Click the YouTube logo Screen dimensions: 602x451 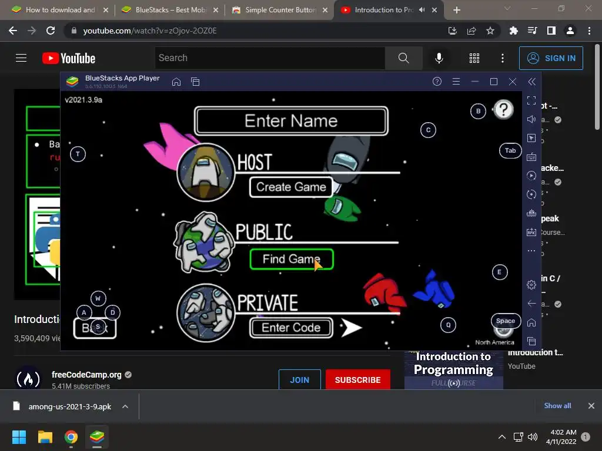pos(69,58)
